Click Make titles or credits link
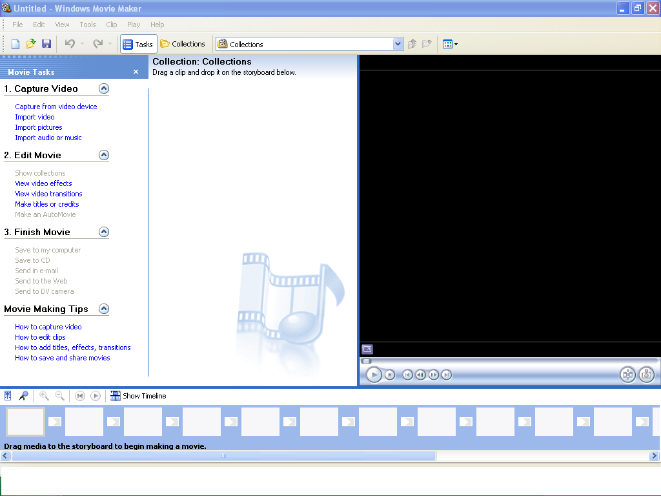 tap(46, 204)
